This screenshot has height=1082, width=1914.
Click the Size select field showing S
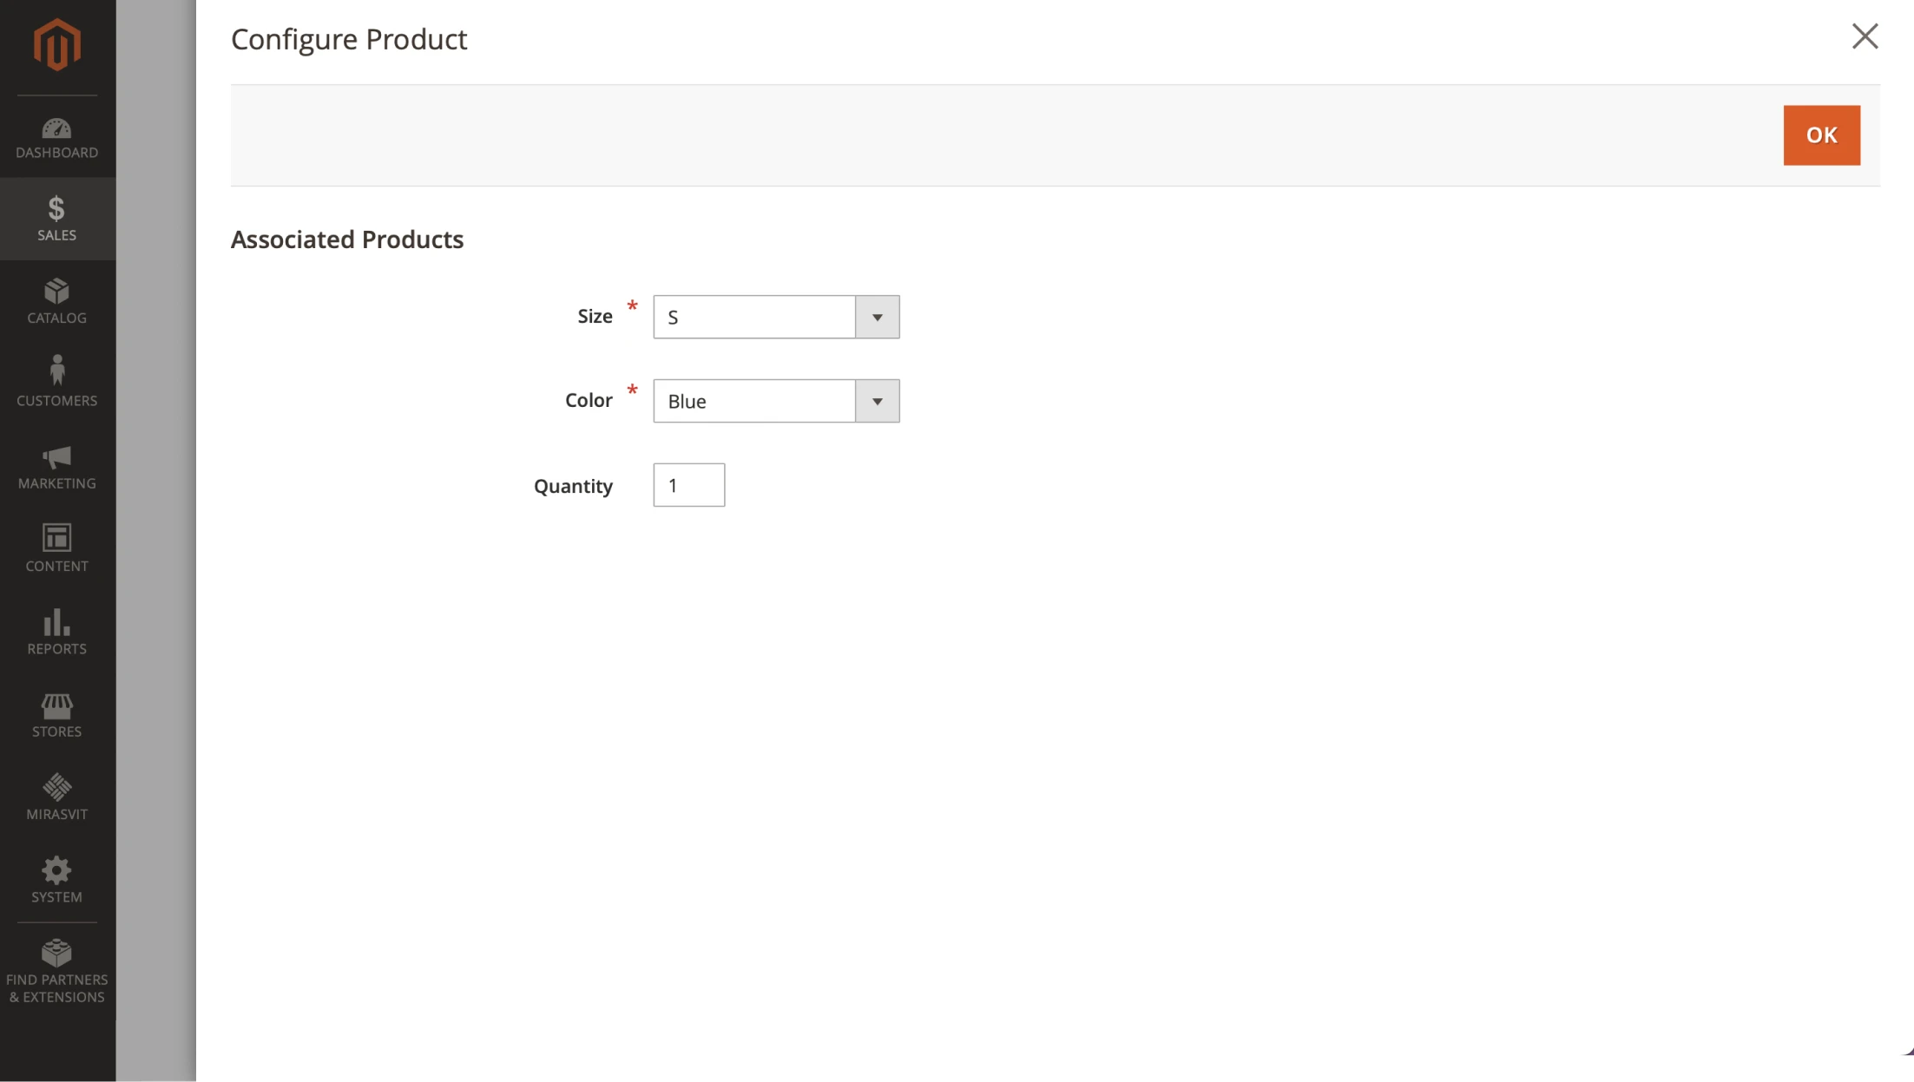point(753,318)
